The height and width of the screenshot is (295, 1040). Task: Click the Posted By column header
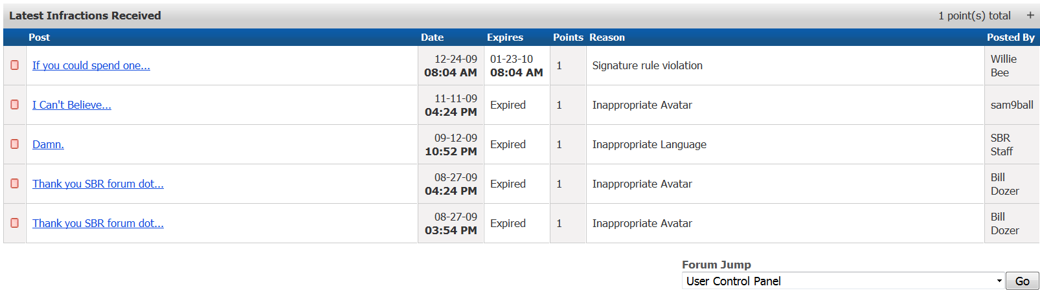pyautogui.click(x=1011, y=38)
